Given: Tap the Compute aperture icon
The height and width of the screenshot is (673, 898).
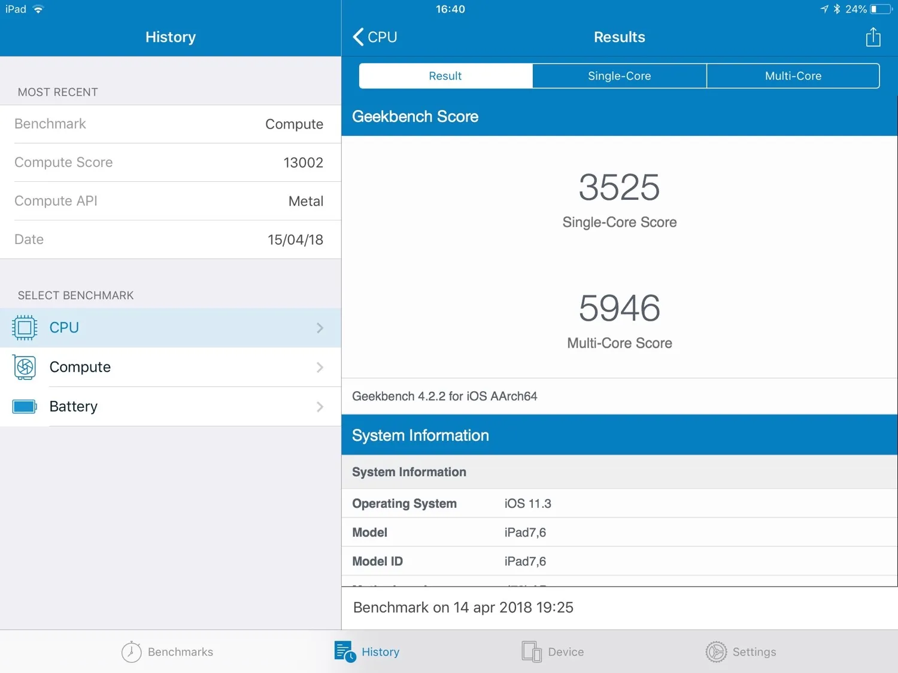Looking at the screenshot, I should point(25,367).
